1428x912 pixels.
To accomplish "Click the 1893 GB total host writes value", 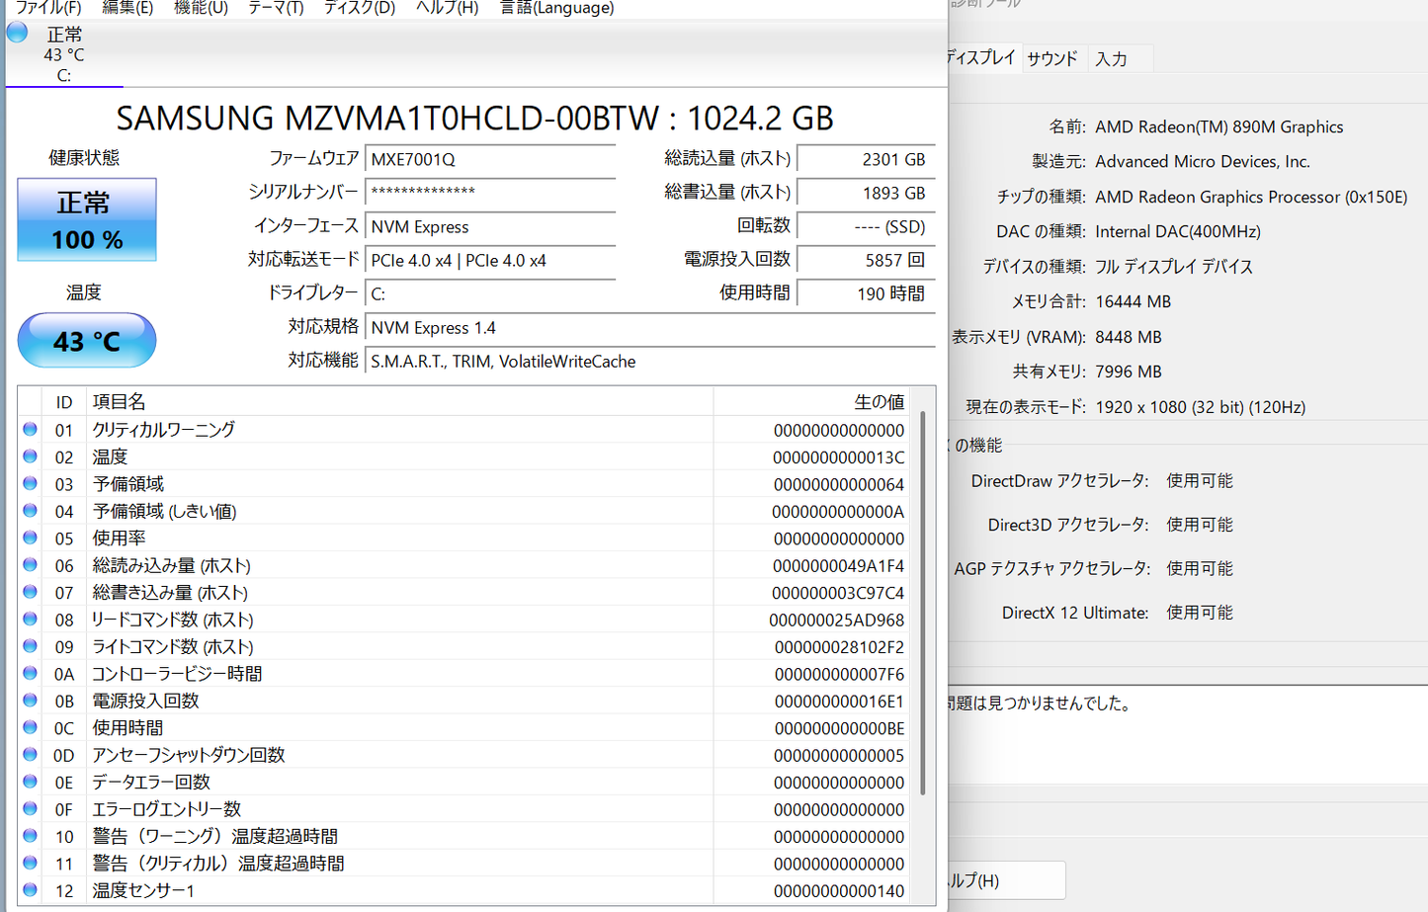I will [x=866, y=193].
